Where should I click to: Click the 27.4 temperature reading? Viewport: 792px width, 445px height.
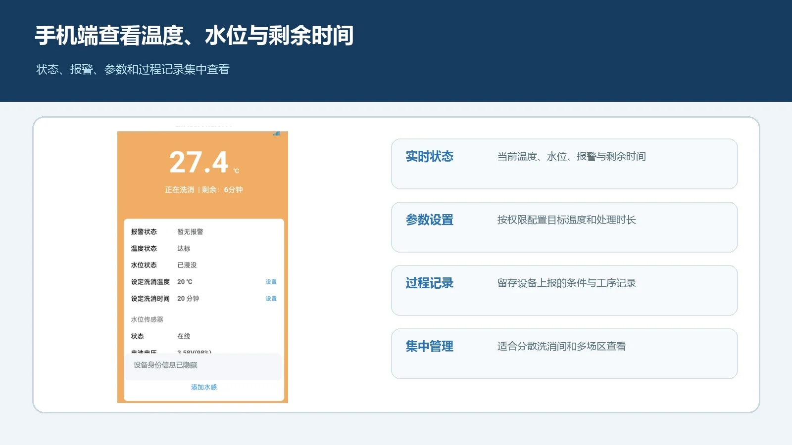[199, 162]
